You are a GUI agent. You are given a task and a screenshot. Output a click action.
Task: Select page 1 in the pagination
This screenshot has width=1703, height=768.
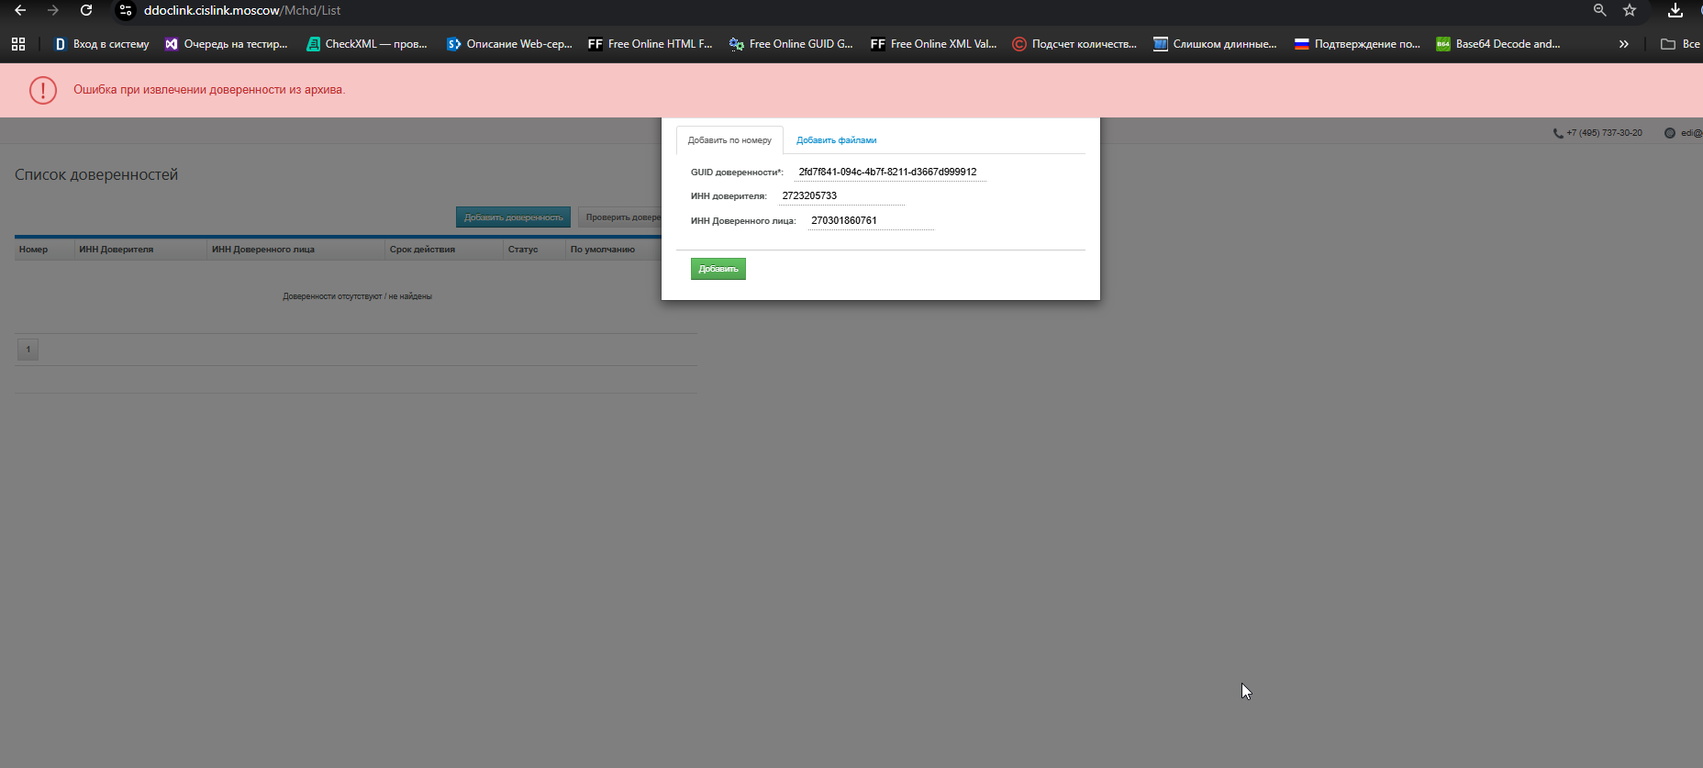[28, 350]
